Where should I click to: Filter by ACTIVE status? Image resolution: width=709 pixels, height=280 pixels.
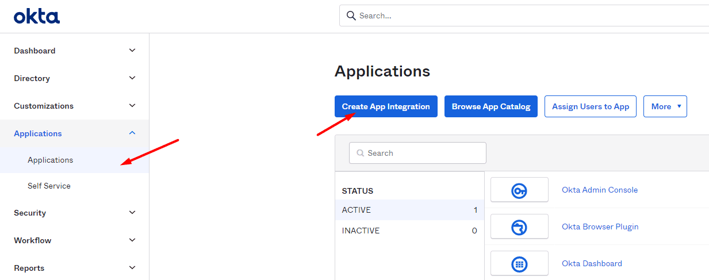click(409, 210)
